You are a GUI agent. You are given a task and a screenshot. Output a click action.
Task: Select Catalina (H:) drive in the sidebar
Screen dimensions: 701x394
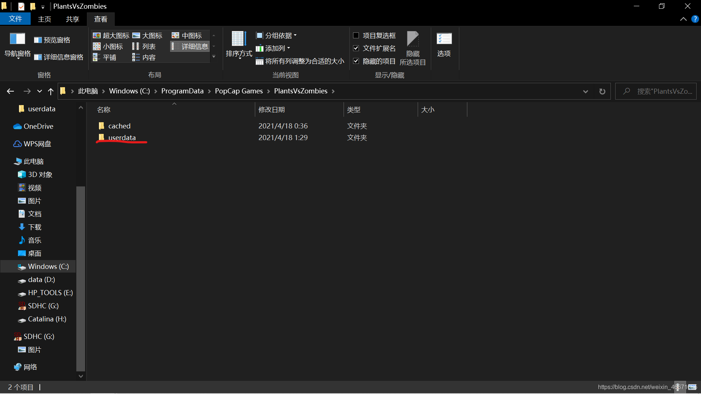coord(47,319)
